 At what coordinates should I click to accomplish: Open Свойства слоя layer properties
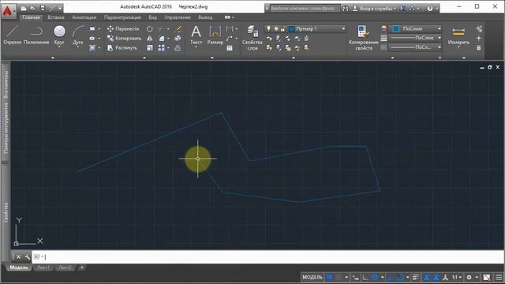click(252, 38)
